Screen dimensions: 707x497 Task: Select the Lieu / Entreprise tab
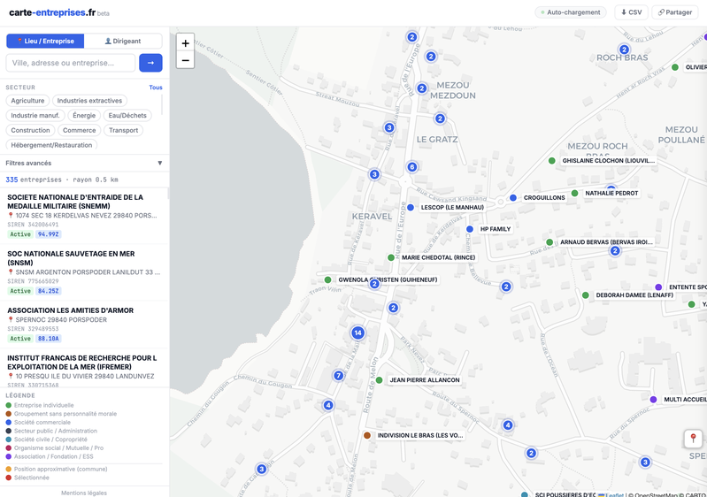[45, 41]
